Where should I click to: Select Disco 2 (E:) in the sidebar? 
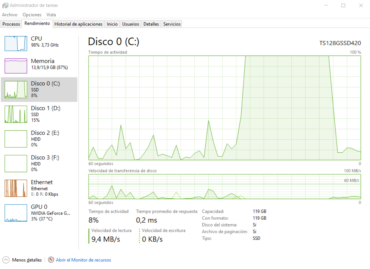39,139
